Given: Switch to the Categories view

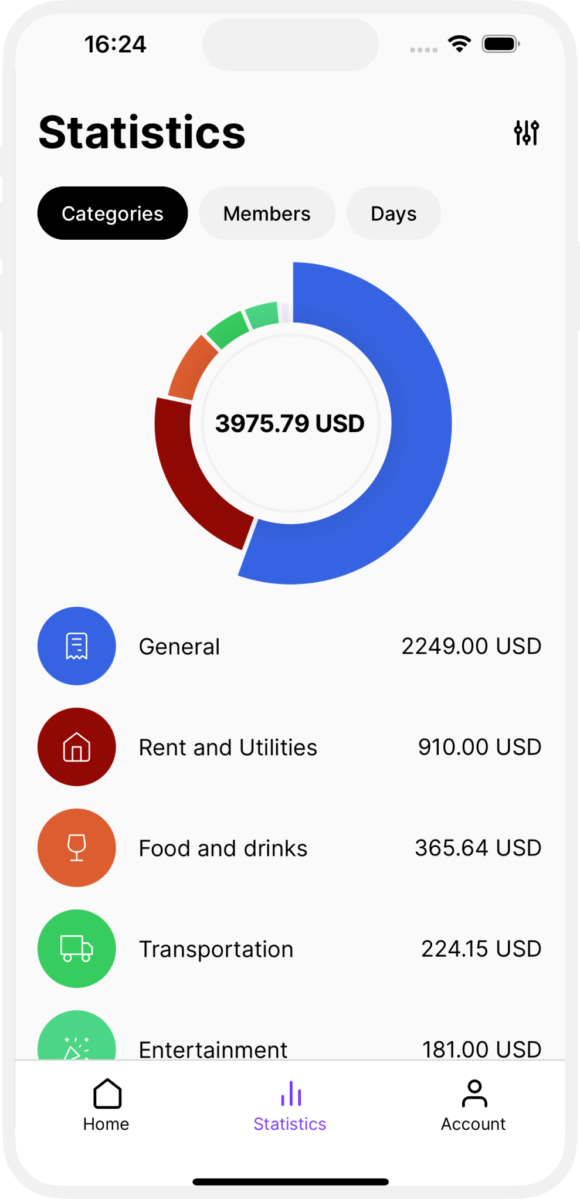Looking at the screenshot, I should tap(113, 213).
